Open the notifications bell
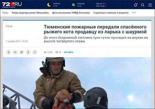The height and width of the screenshot is (109, 155). [x=136, y=5]
